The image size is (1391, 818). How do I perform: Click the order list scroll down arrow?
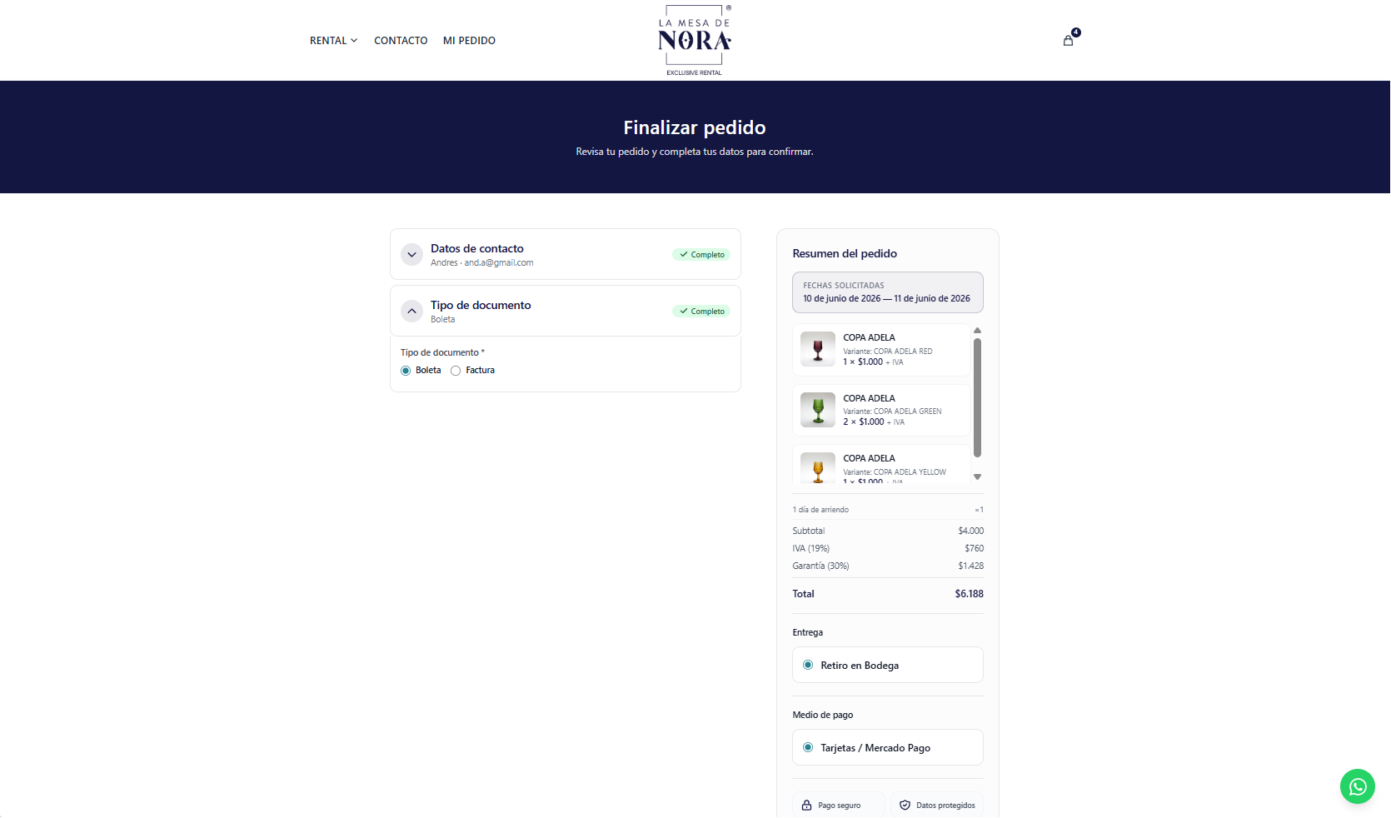coord(977,476)
